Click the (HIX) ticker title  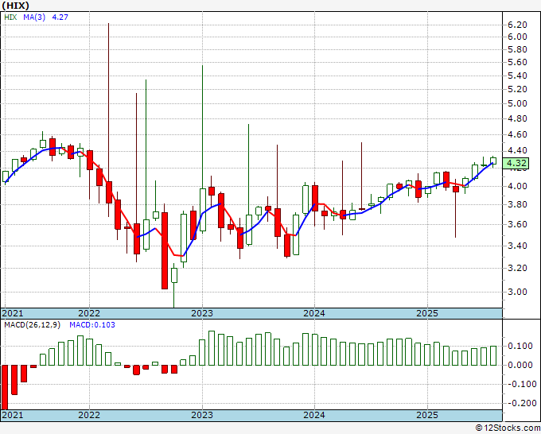15,6
